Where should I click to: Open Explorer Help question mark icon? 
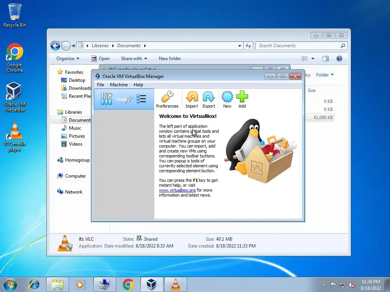[x=339, y=59]
